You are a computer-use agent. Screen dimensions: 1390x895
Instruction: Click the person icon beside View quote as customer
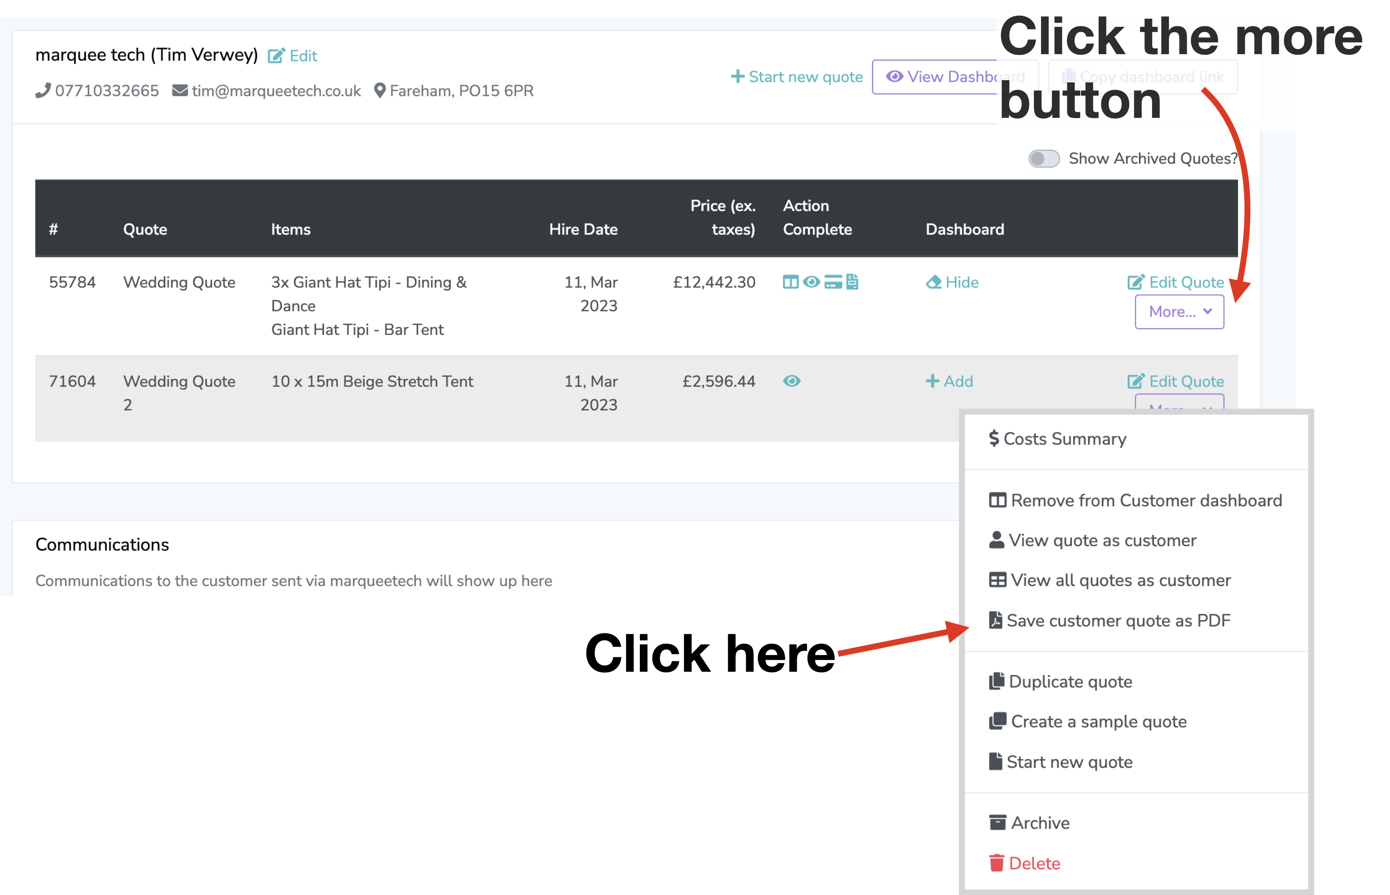(997, 540)
